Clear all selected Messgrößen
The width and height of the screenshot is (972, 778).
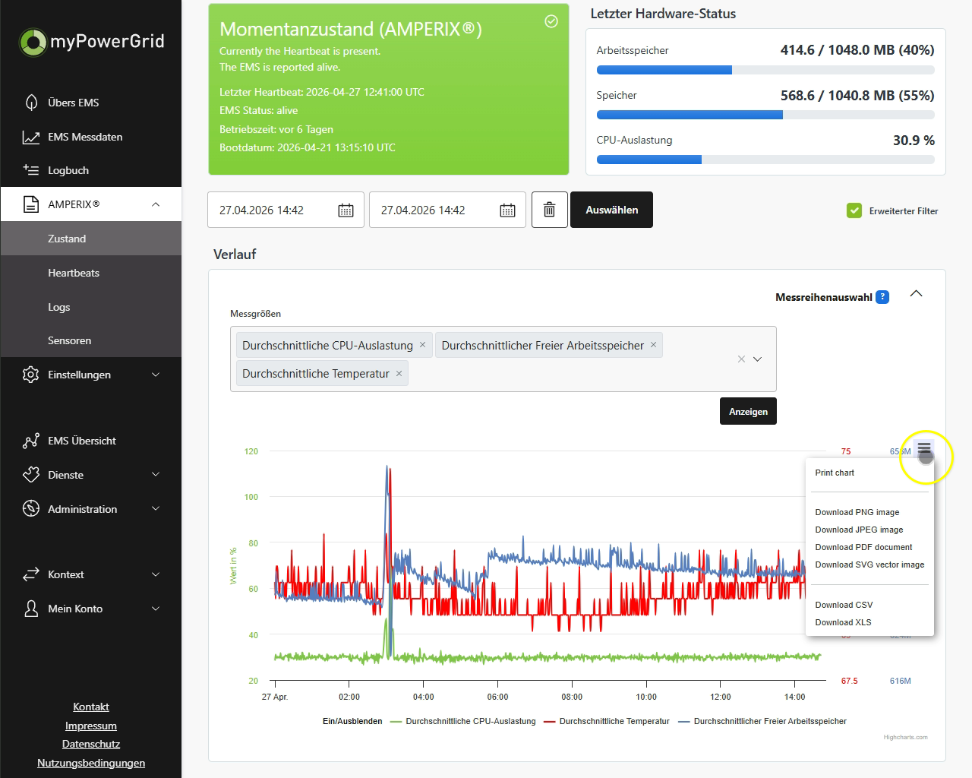coord(741,359)
